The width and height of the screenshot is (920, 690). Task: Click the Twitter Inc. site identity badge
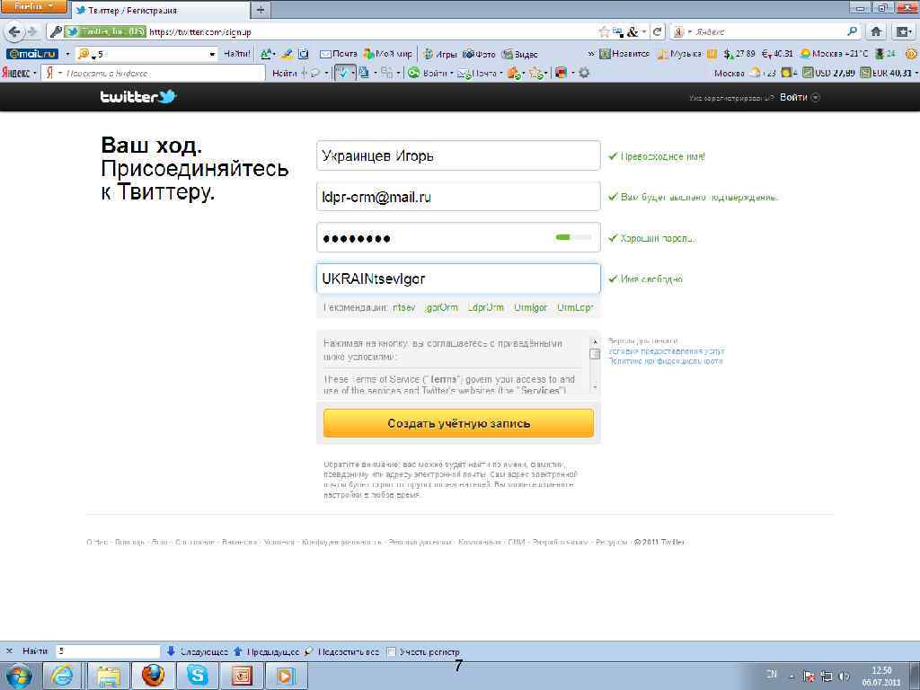(x=105, y=31)
